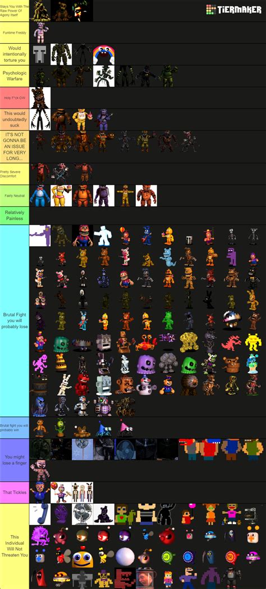
Task: Select Chica holding the pink cupcake
Action: pyautogui.click(x=82, y=120)
